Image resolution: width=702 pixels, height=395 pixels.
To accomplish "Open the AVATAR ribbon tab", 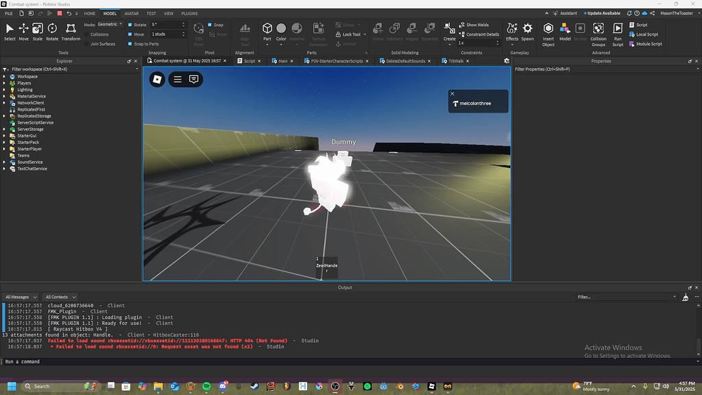I will click(x=131, y=14).
